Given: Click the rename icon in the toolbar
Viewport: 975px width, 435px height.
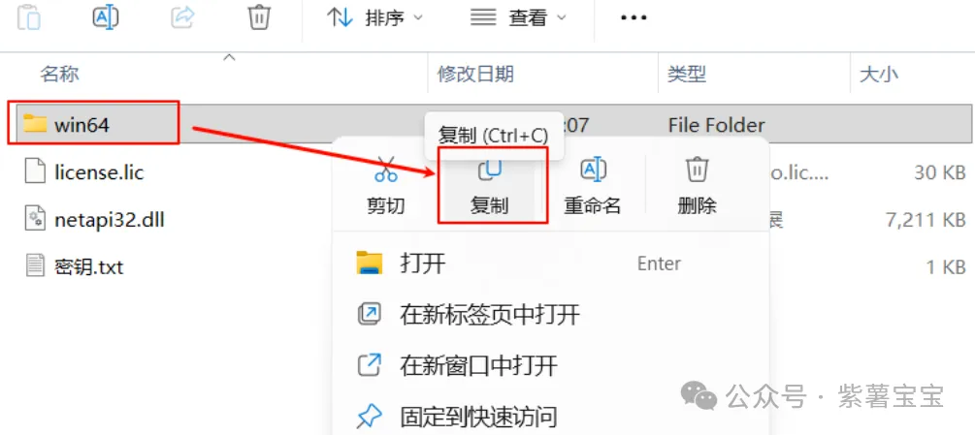Looking at the screenshot, I should (106, 17).
